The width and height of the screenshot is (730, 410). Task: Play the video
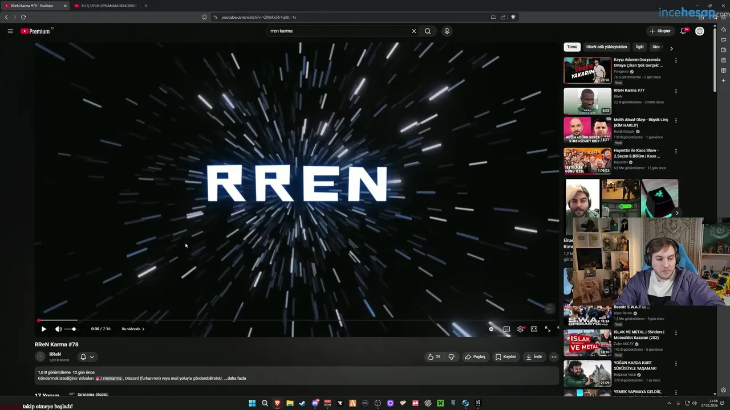tap(44, 329)
